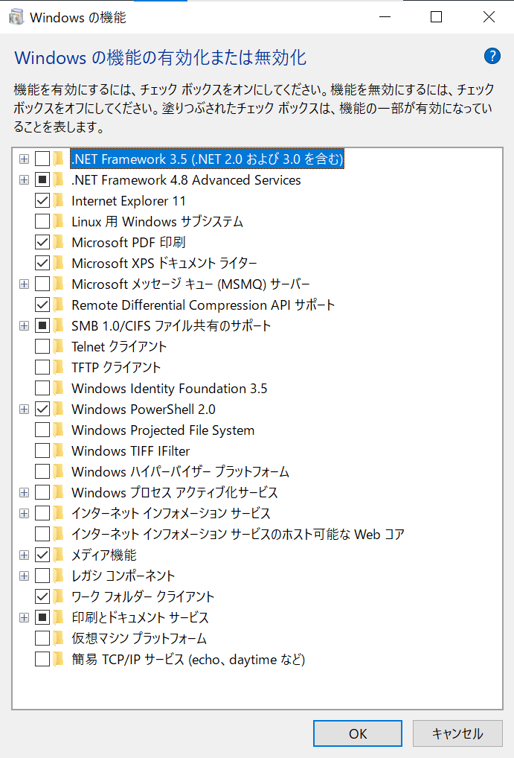Check Windows TIFF IFilter checkbox
Viewport: 514px width, 758px height.
click(x=42, y=450)
